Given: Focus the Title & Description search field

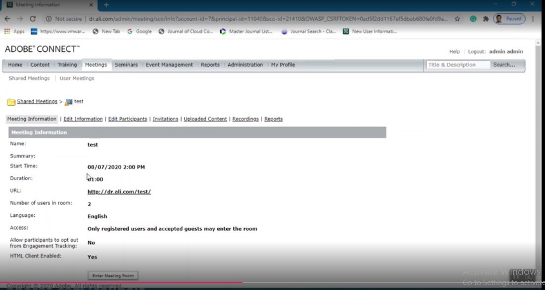Looking at the screenshot, I should coord(458,65).
